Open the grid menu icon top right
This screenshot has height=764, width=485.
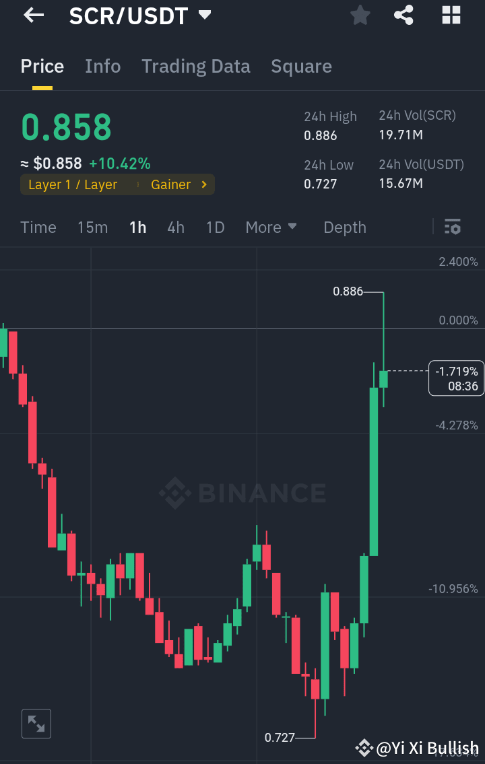(x=451, y=15)
